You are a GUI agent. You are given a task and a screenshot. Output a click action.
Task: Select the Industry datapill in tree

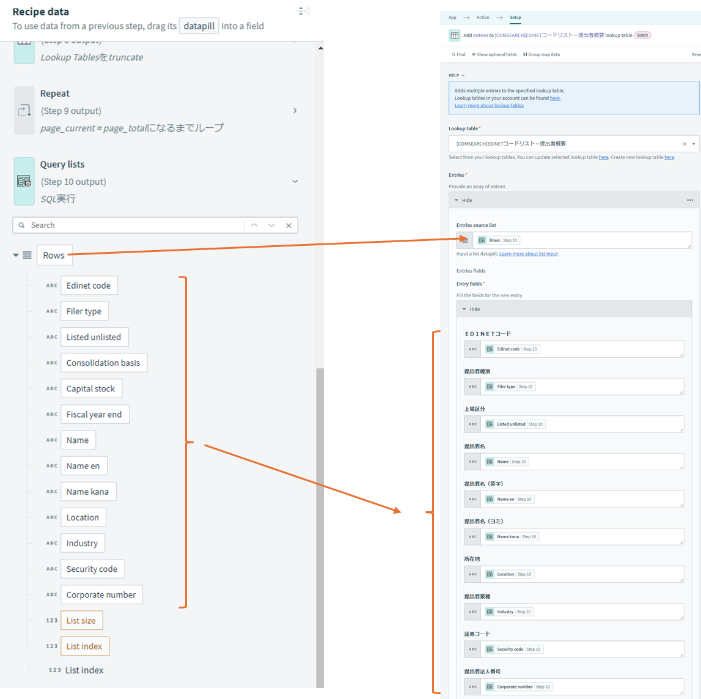pos(83,543)
